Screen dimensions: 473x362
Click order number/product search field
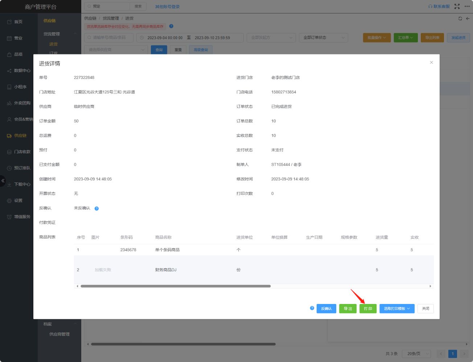click(109, 38)
